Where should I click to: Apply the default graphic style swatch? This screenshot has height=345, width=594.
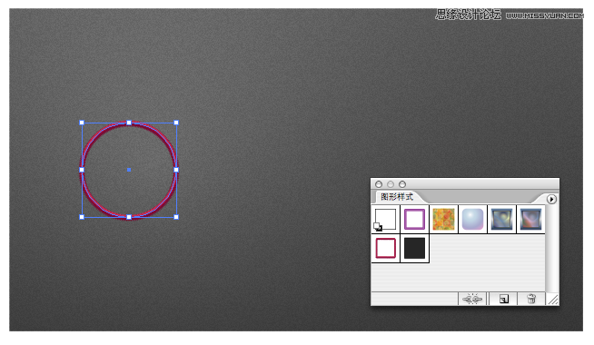point(385,220)
